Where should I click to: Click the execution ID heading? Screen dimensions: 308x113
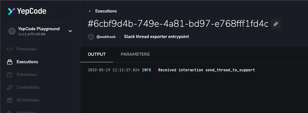(x=178, y=24)
